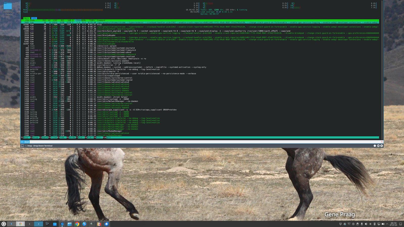Click the brightness icon in the system tray

pos(370,224)
